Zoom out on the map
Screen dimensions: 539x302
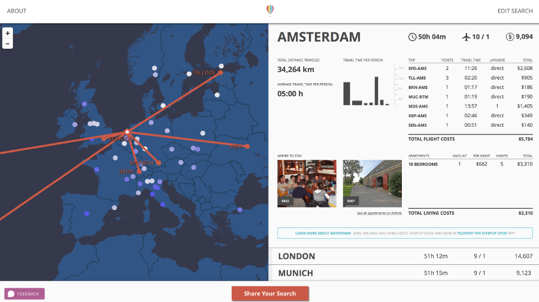coord(8,44)
